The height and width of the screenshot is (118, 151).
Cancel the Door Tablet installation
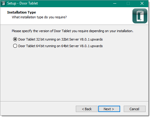point(135,109)
